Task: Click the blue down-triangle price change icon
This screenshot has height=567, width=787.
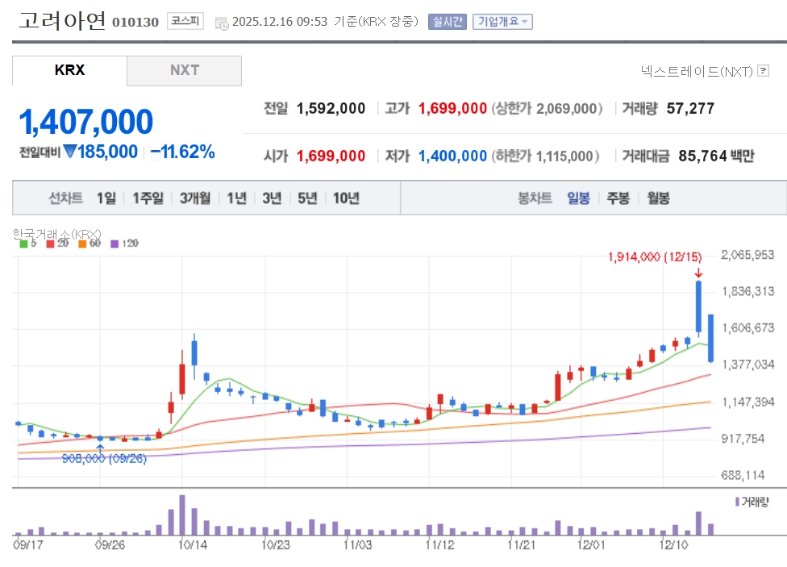Action: point(69,152)
